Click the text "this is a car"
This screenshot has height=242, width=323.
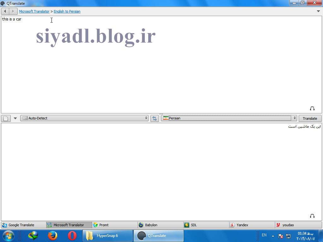(12, 19)
